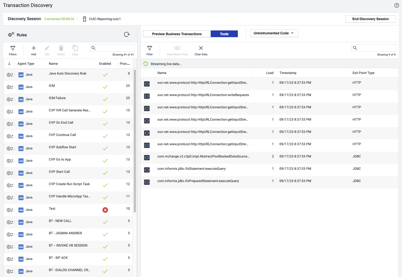Click code icon for writeRequests row

pos(147,96)
